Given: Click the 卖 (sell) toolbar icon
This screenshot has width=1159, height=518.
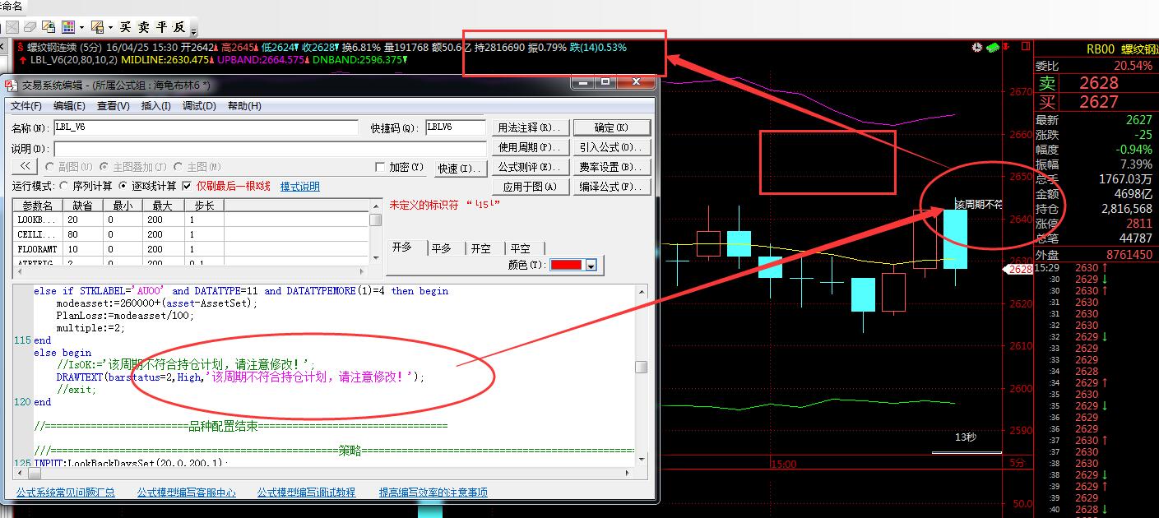Looking at the screenshot, I should 143,27.
